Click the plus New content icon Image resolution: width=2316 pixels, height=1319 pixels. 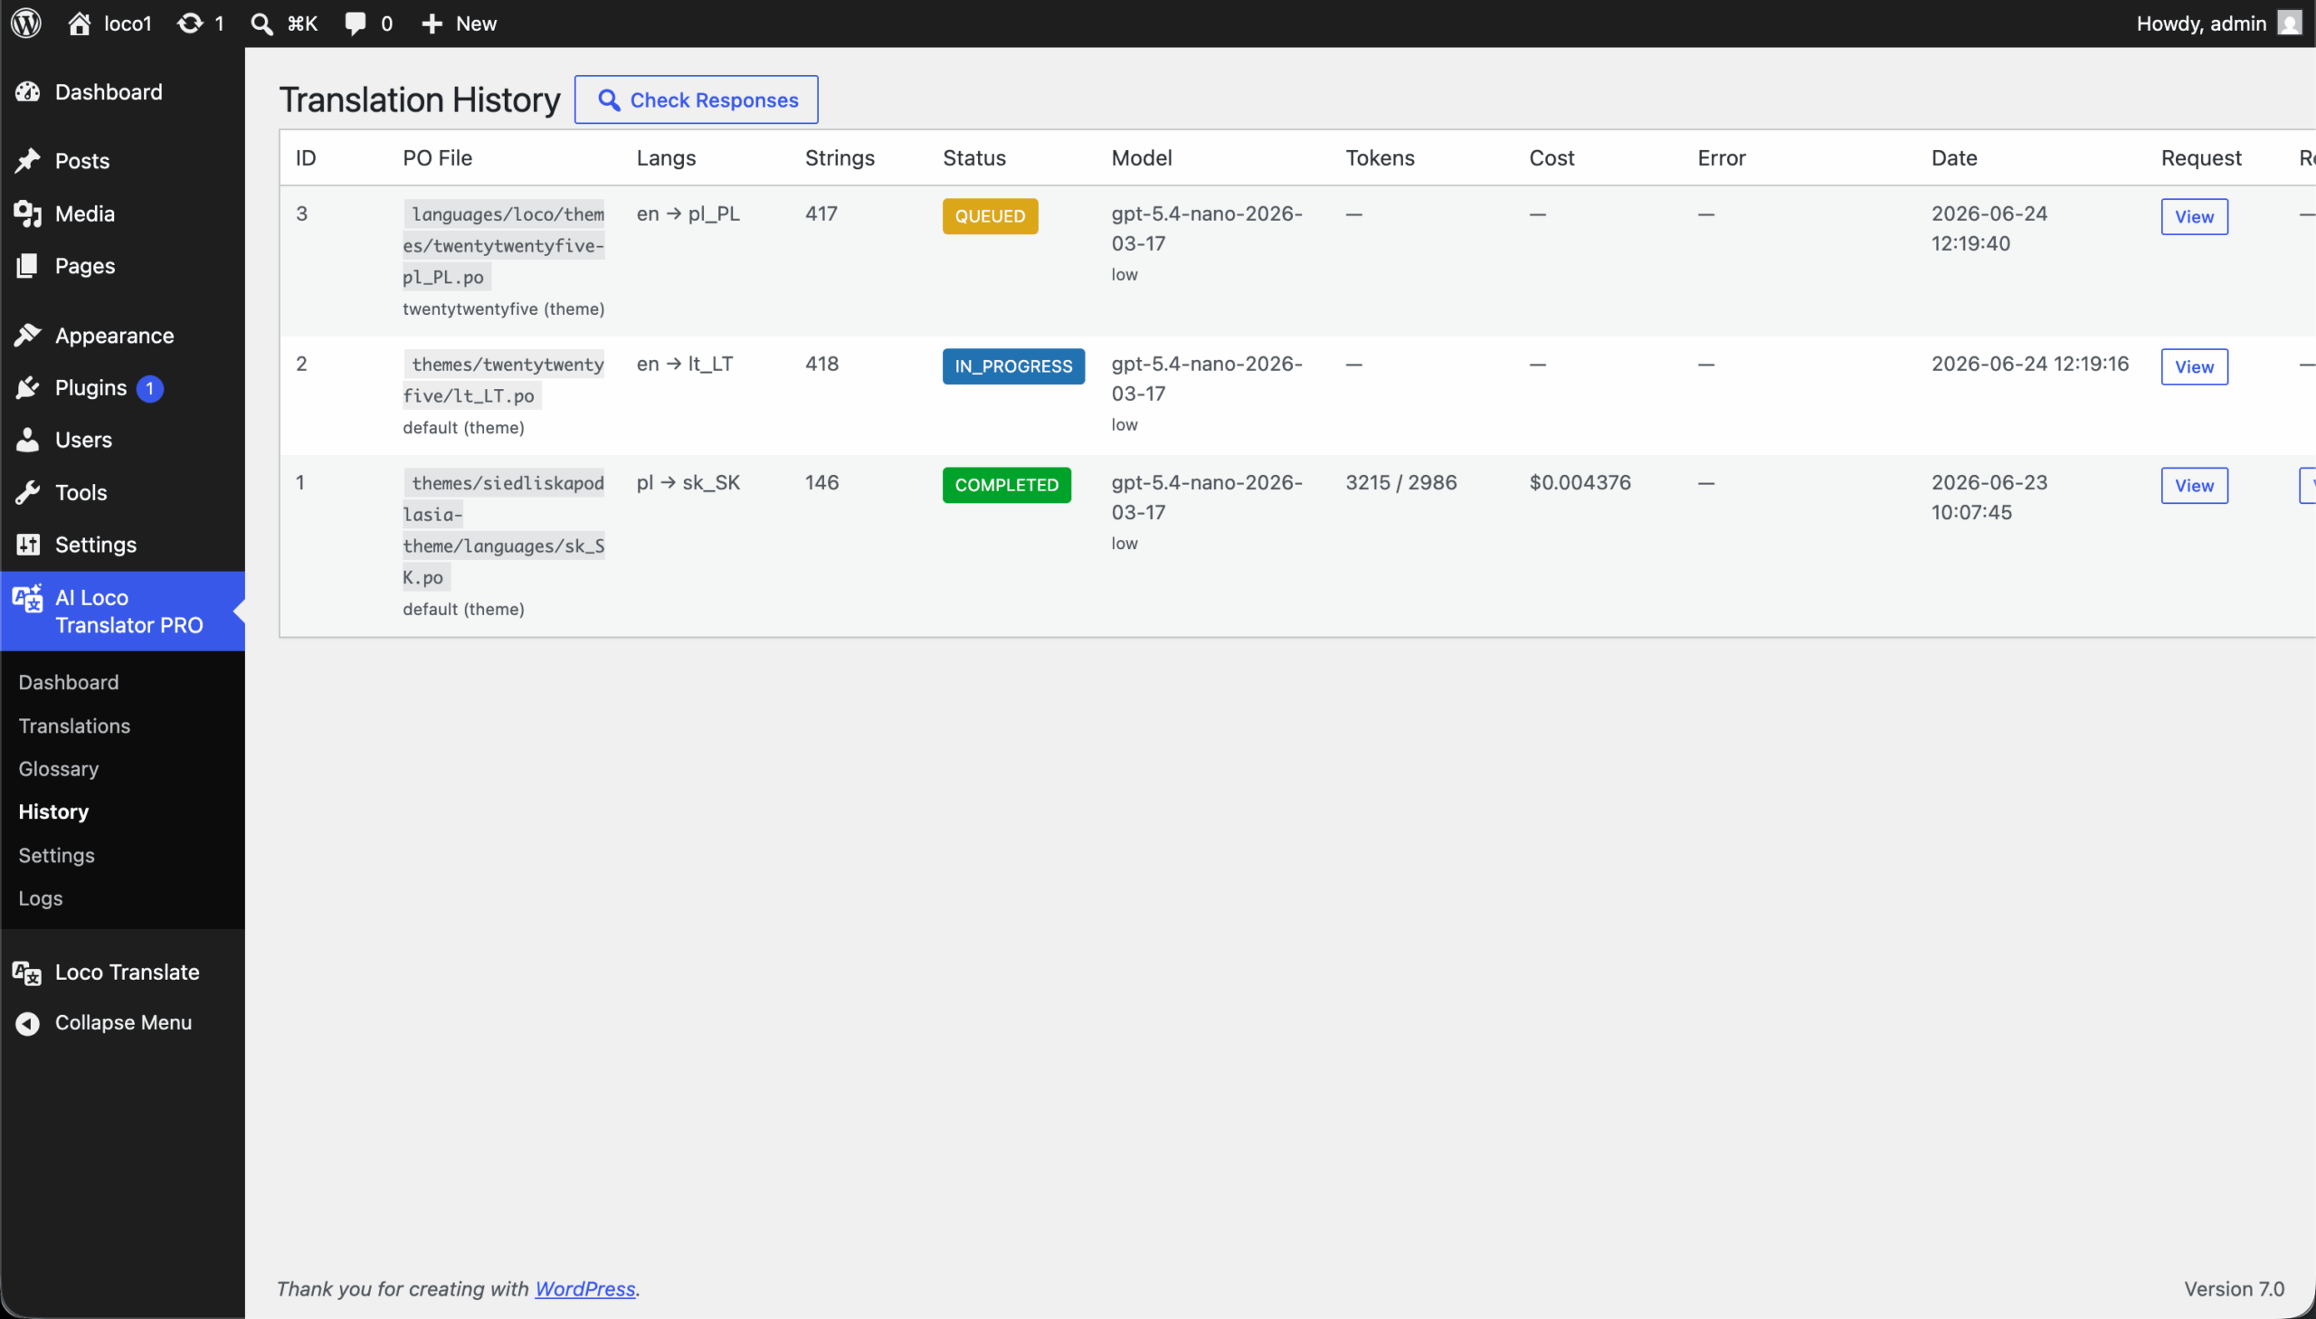pos(432,24)
